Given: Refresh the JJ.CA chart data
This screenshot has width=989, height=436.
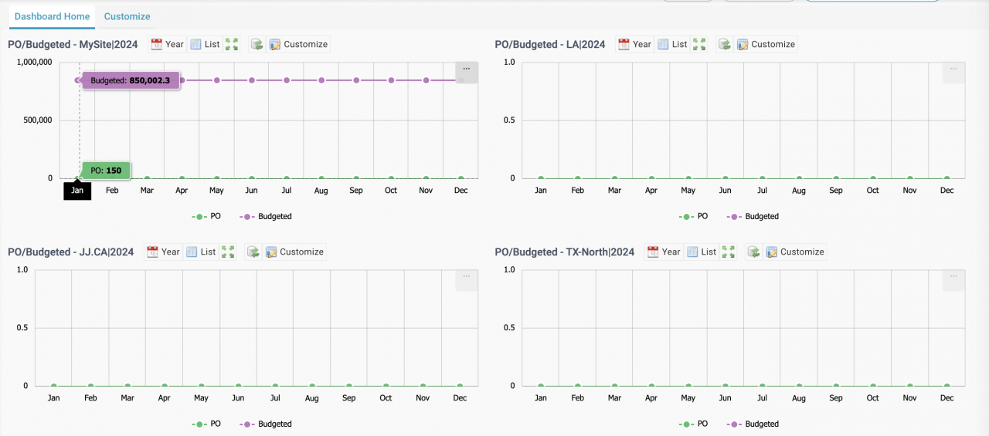Looking at the screenshot, I should tap(253, 252).
